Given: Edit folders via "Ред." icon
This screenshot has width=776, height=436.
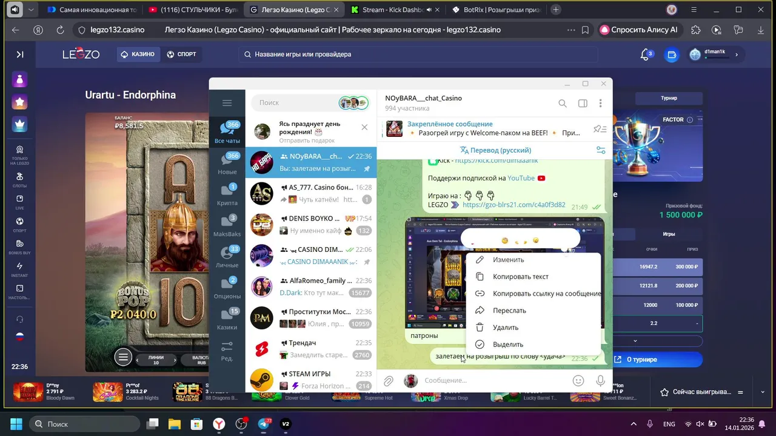Looking at the screenshot, I should (227, 351).
